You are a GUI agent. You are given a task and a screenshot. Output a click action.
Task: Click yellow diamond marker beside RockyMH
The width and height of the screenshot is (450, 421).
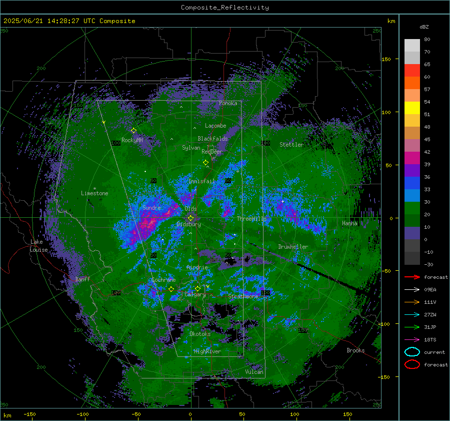click(x=133, y=131)
